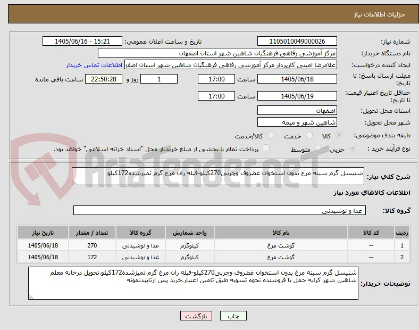The image size is (419, 330).
Task: Click the کد کالا column header
Action: 371,233
